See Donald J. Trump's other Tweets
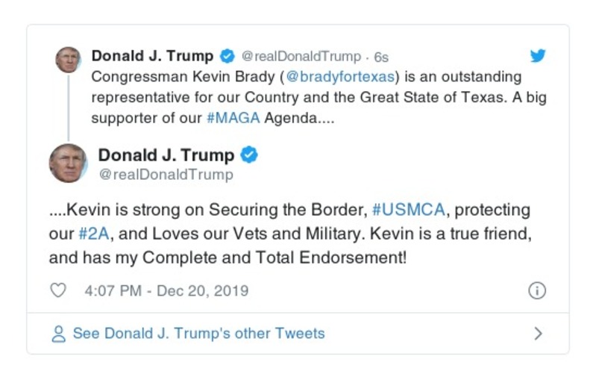The width and height of the screenshot is (596, 383). 198,334
